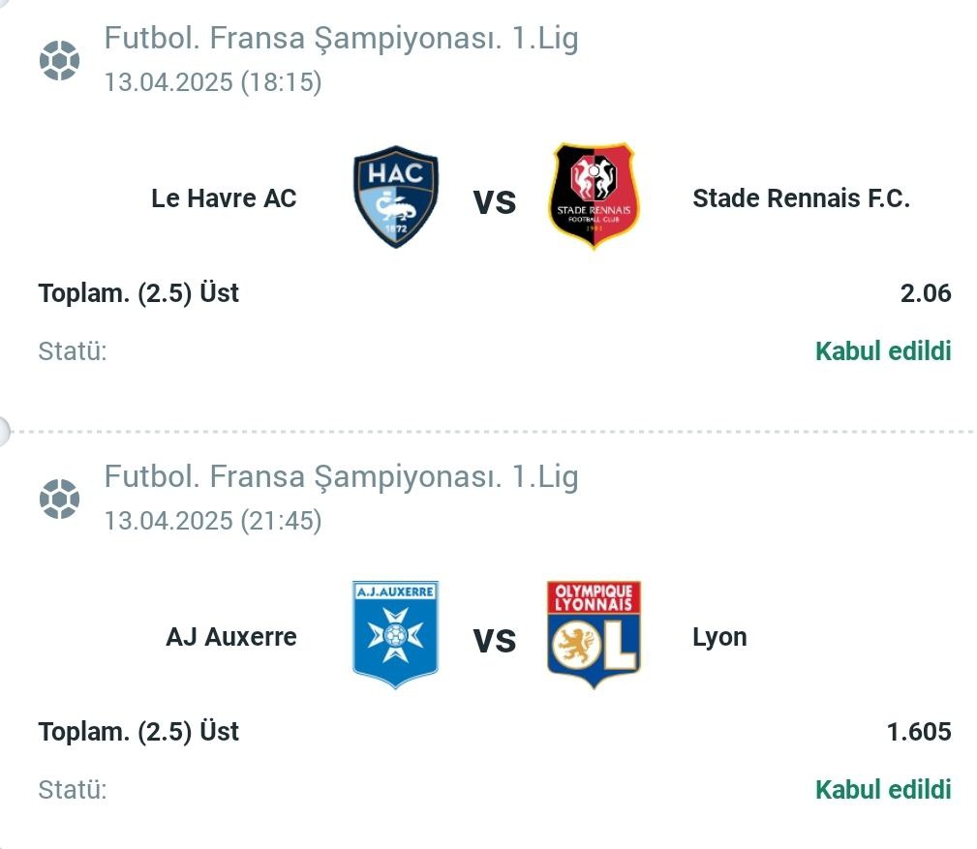Click the football icon beside the 18:15 match
The width and height of the screenshot is (977, 849).
tap(59, 60)
